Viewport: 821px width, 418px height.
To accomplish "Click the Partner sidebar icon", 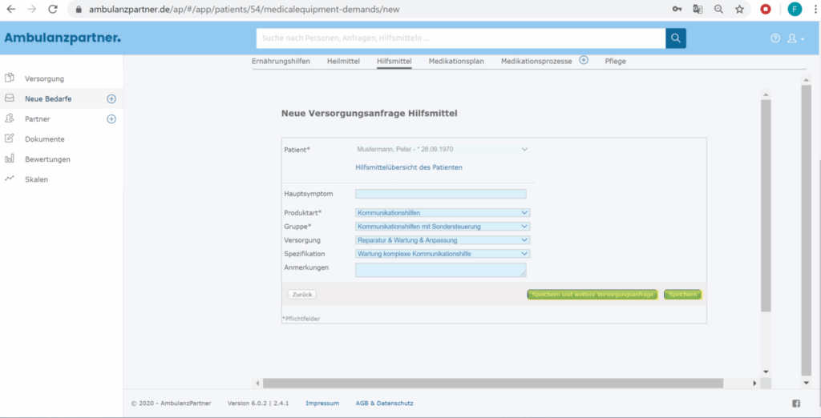I will click(9, 119).
